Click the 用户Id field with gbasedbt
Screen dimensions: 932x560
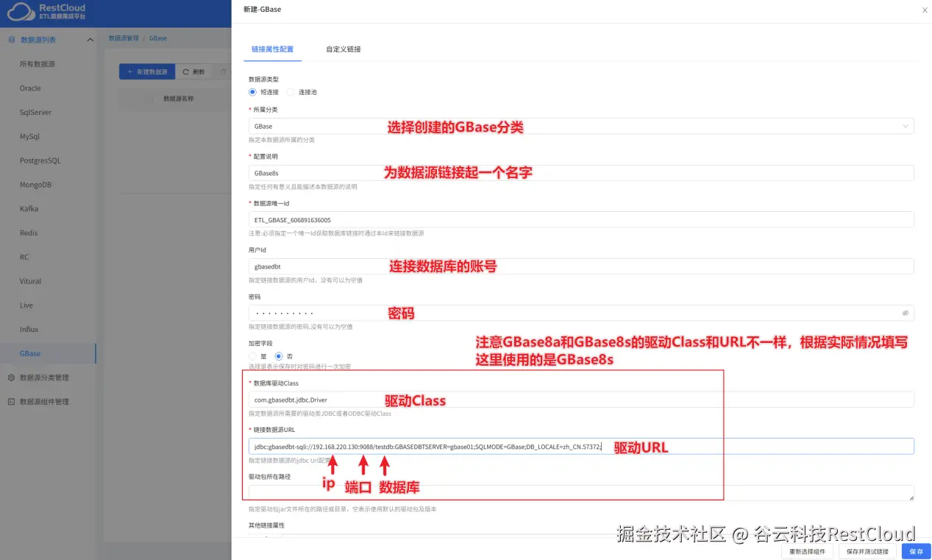tap(581, 266)
